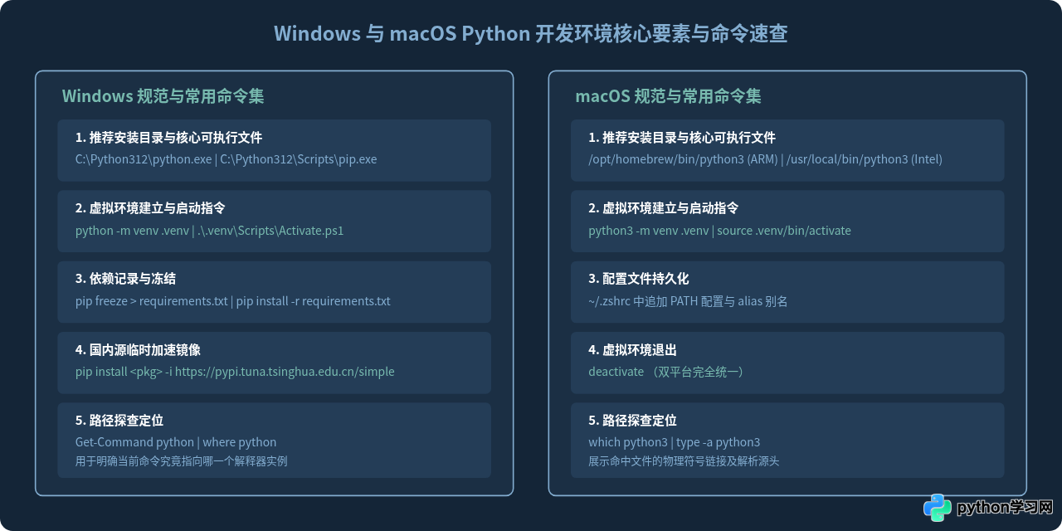Click the main title about Windows 与 macOS Python
This screenshot has height=531, width=1062.
click(x=531, y=33)
